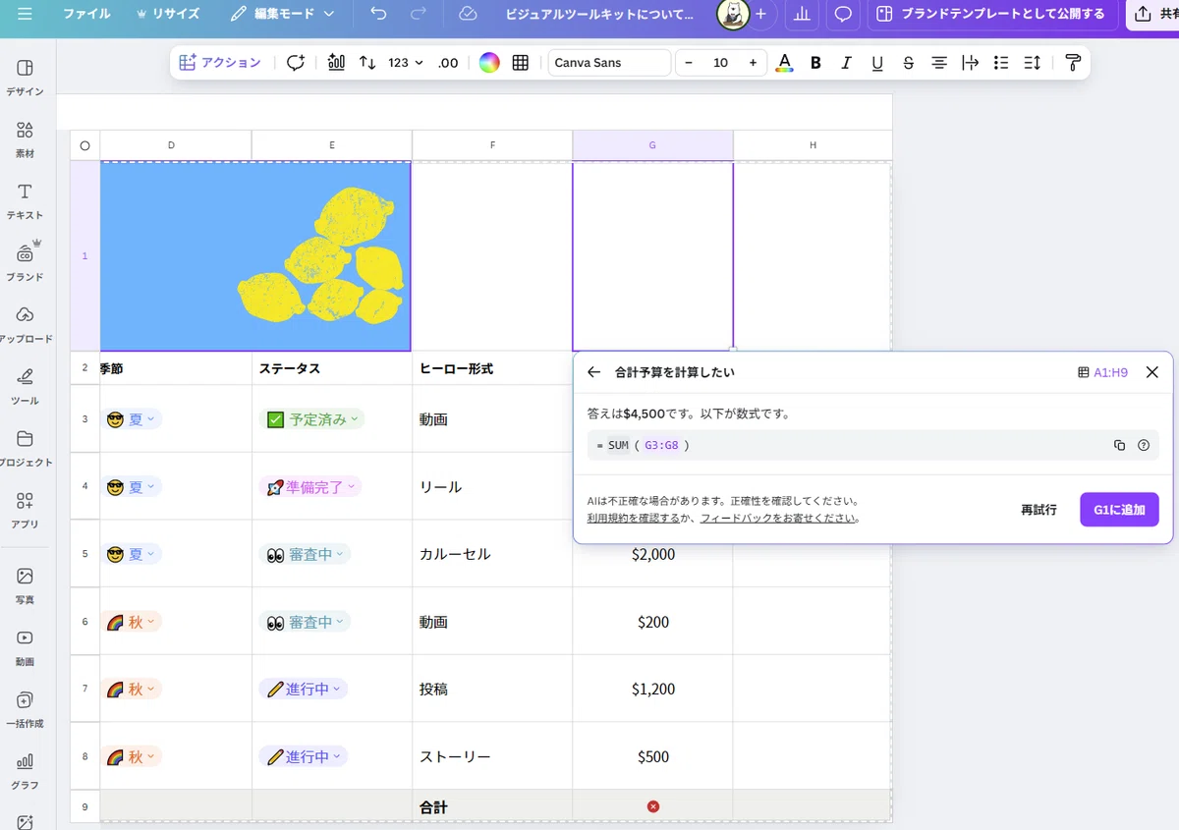Edit the font size value 10
Viewport: 1179px width, 830px height.
tap(721, 62)
